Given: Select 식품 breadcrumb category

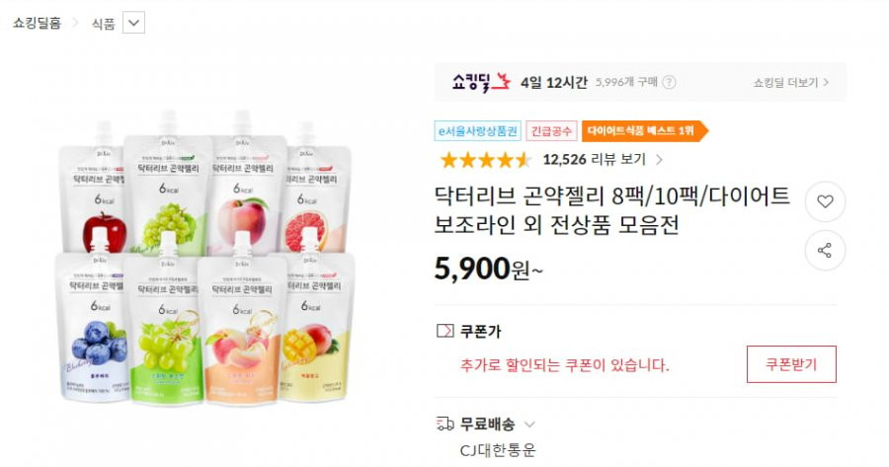Looking at the screenshot, I should (103, 24).
